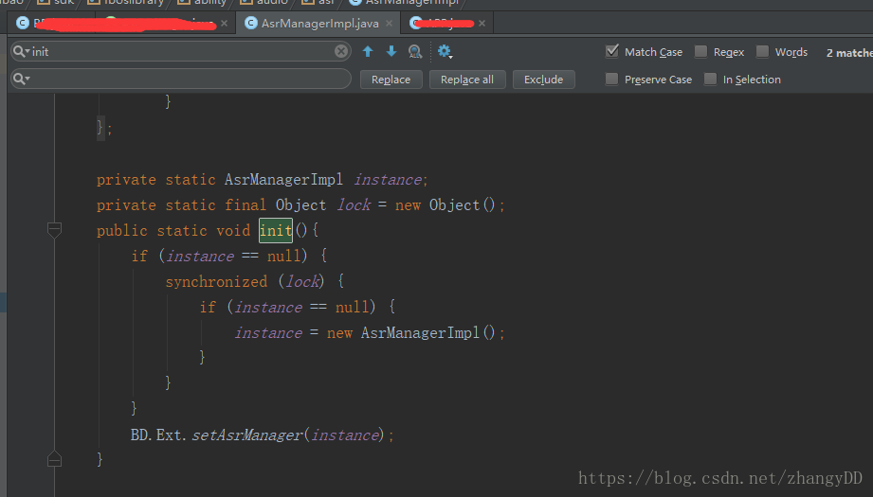Click the Exclude button
The height and width of the screenshot is (497, 873).
(543, 80)
